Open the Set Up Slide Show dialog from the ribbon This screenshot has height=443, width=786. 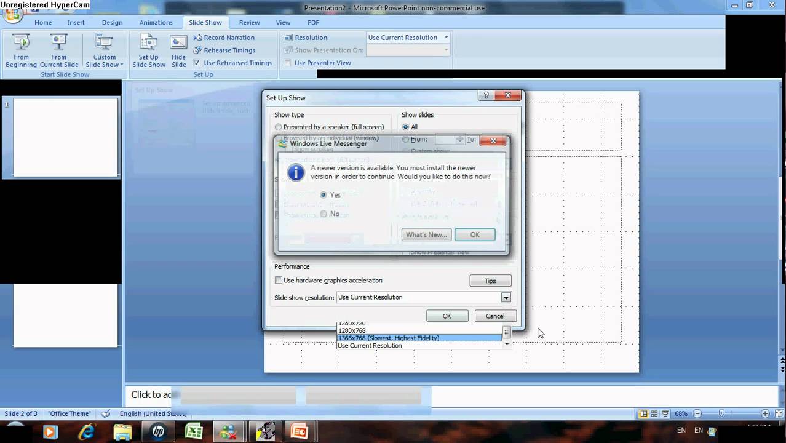coord(149,50)
